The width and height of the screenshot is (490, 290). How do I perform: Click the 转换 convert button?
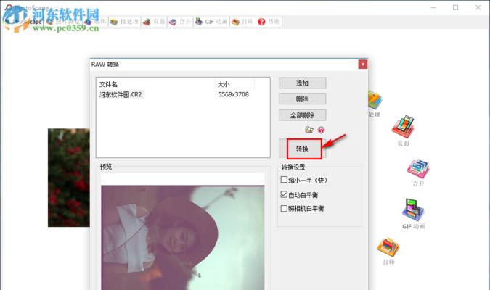pyautogui.click(x=302, y=149)
